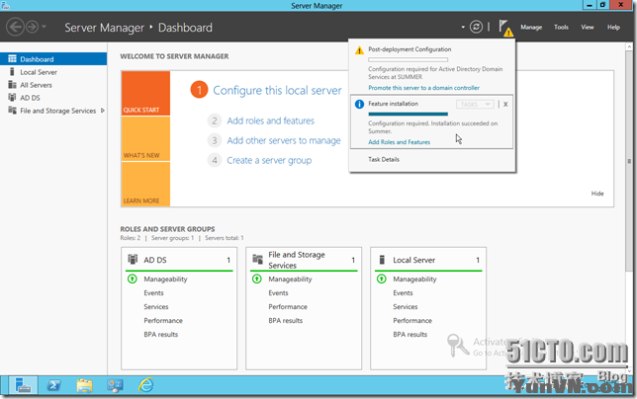Viewport: 637px width, 399px height.
Task: Click the Feature installation info icon
Action: (x=359, y=105)
